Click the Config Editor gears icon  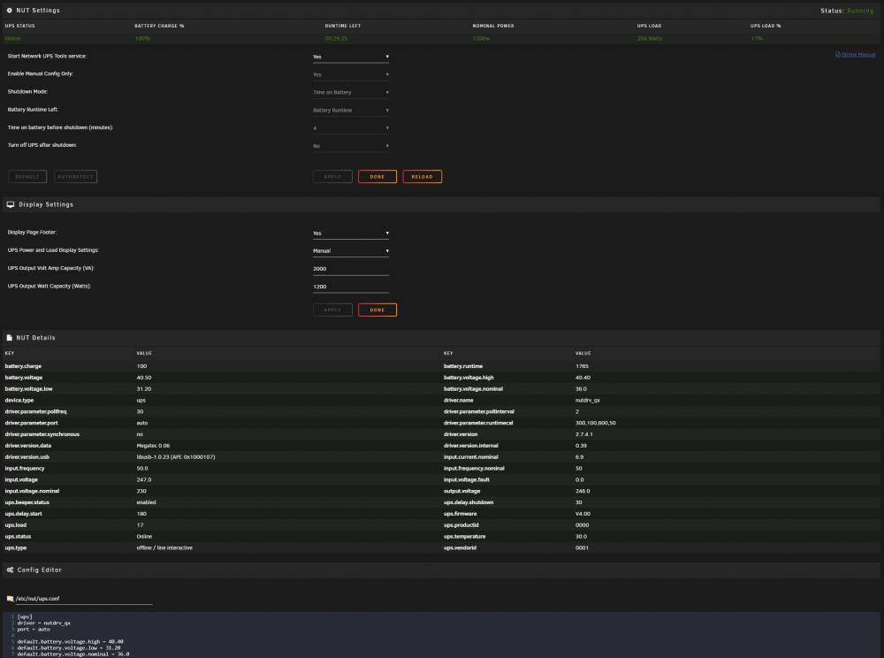[10, 570]
